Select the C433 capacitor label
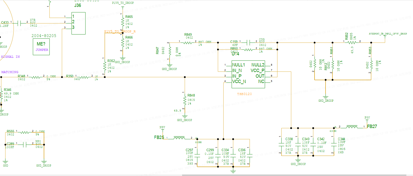The height and width of the screenshot is (176, 413). (5, 22)
